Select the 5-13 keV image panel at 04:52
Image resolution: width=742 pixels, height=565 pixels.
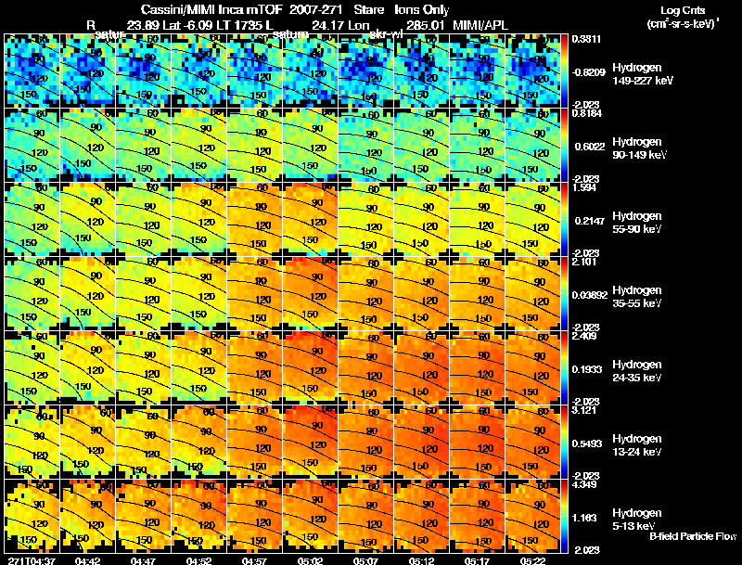198,516
